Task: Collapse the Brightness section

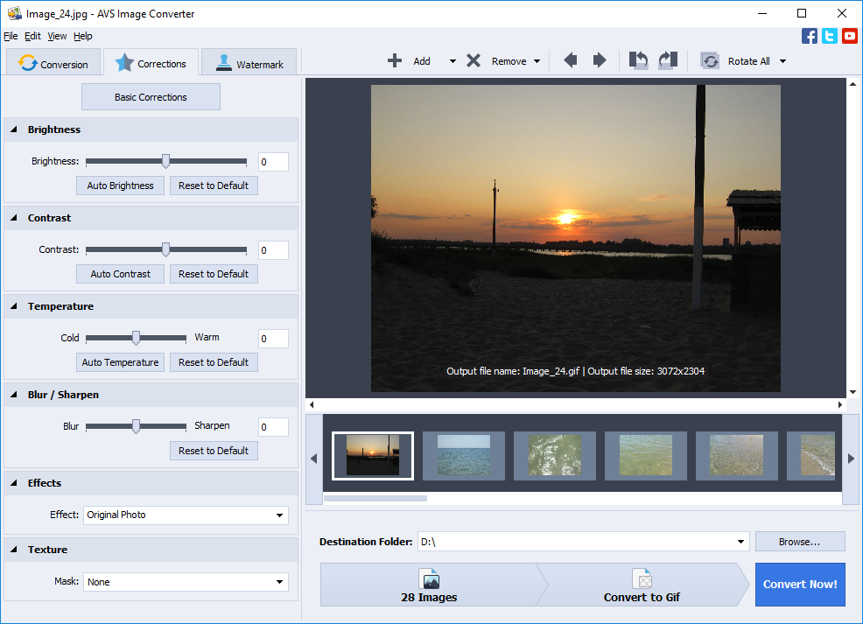Action: click(12, 129)
